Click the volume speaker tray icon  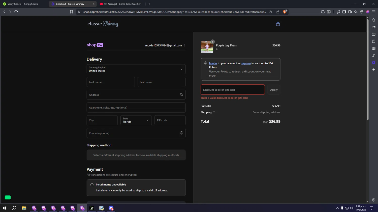[x=352, y=208]
